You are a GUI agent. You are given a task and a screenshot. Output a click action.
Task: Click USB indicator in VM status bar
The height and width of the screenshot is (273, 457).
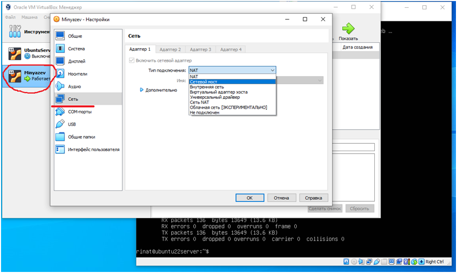[x=376, y=261]
